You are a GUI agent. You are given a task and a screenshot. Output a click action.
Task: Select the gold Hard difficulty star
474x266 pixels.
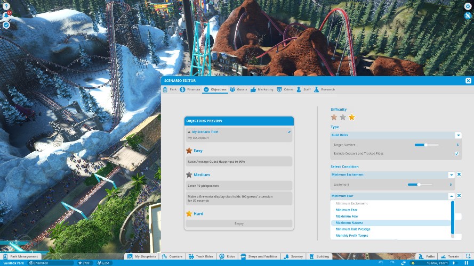(x=351, y=118)
